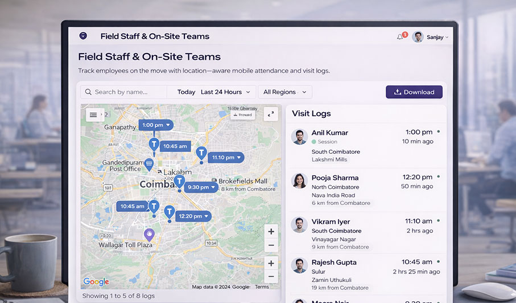
Task: Select the Today filter
Action: pyautogui.click(x=186, y=92)
